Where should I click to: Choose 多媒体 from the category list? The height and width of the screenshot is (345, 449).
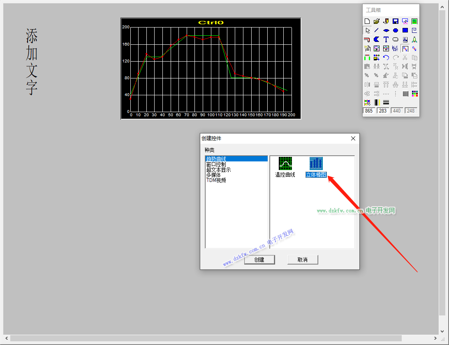[213, 175]
